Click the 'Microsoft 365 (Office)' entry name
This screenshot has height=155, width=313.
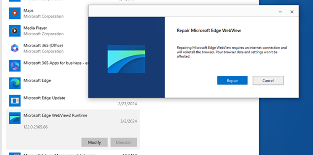point(43,45)
